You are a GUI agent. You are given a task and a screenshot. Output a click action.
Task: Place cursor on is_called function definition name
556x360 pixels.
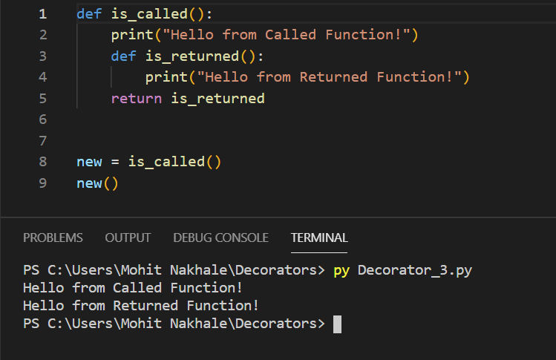point(149,14)
